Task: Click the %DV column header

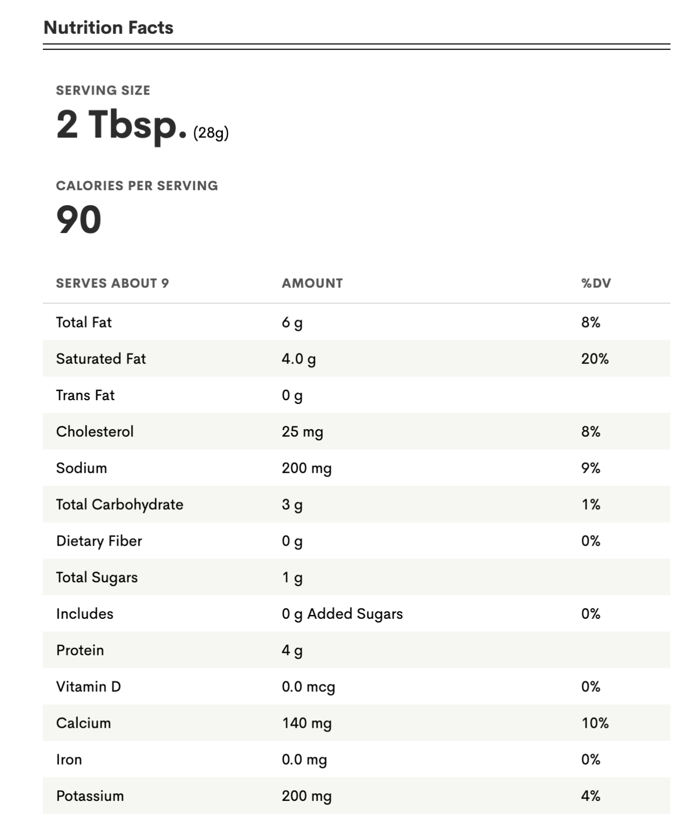Action: (596, 283)
